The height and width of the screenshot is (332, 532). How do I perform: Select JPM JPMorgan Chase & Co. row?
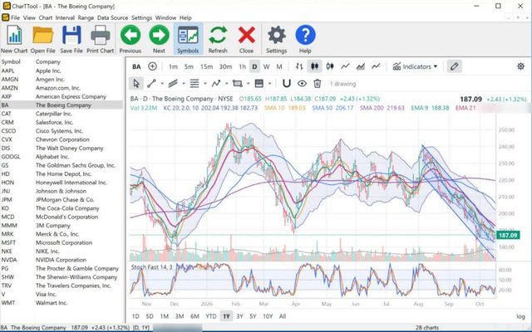62,199
